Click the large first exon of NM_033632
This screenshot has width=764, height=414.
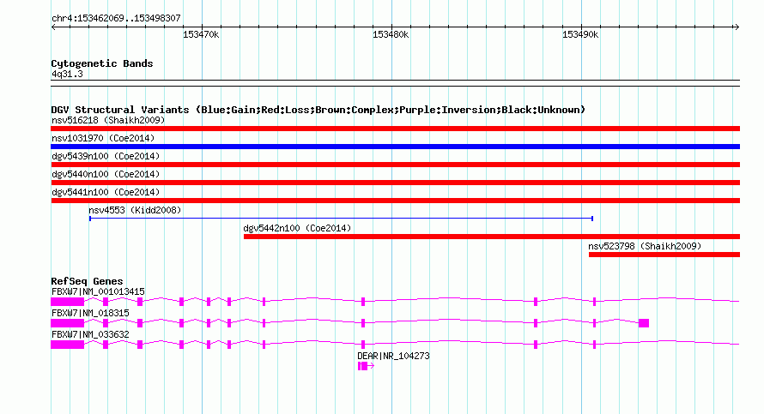pyautogui.click(x=68, y=345)
